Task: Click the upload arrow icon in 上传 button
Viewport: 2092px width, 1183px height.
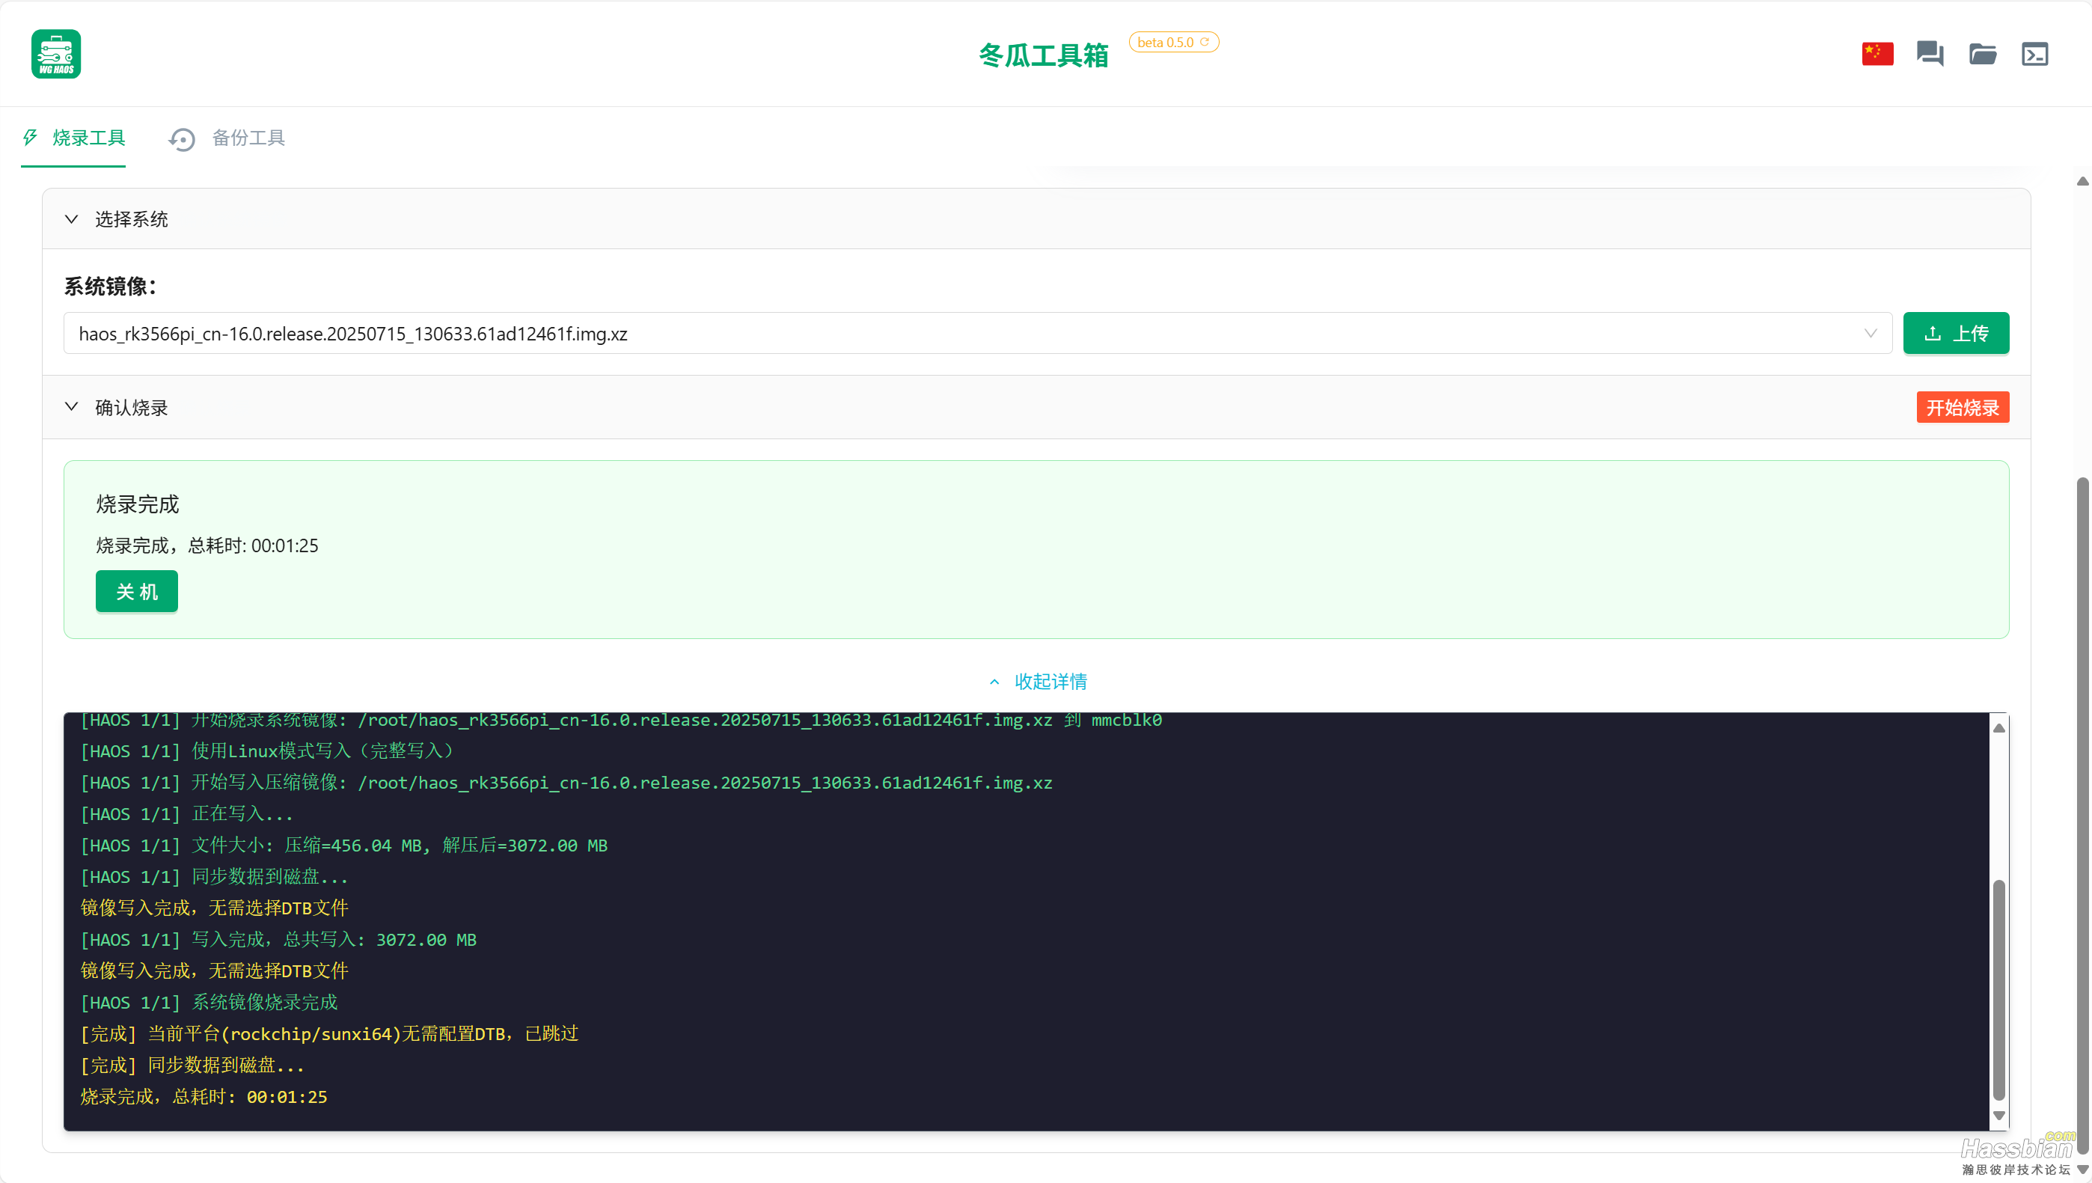Action: point(1933,333)
